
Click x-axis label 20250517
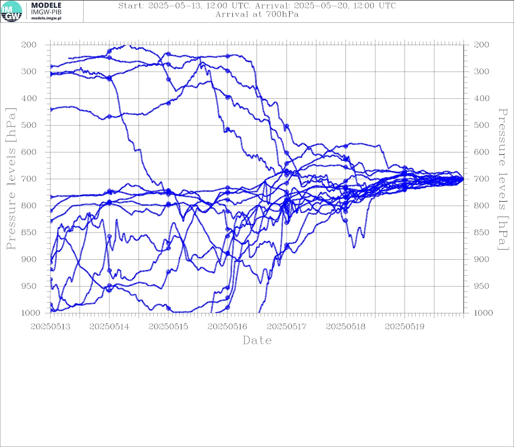(286, 327)
